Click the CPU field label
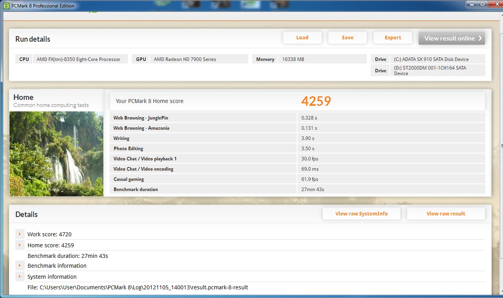The width and height of the screenshot is (503, 298). click(x=24, y=59)
